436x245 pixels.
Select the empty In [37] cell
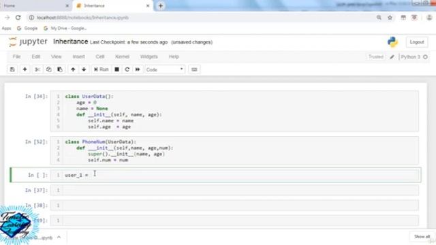[234, 191]
